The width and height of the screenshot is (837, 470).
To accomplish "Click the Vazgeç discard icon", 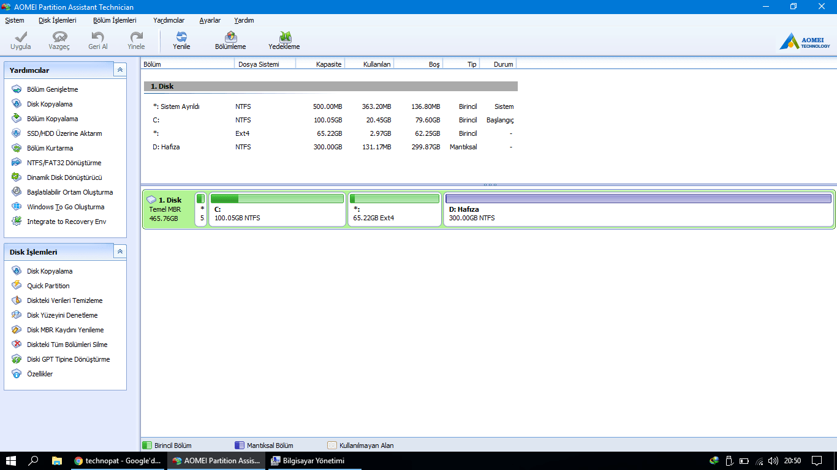I will pyautogui.click(x=59, y=37).
